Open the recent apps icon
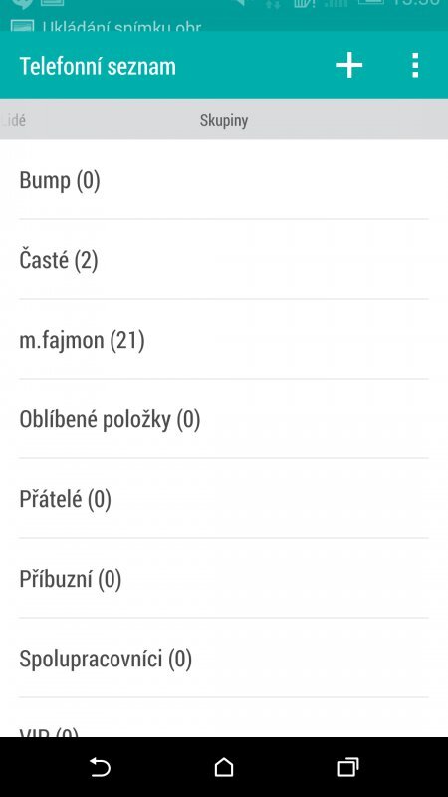Screen dimensions: 448x797 click(348, 767)
